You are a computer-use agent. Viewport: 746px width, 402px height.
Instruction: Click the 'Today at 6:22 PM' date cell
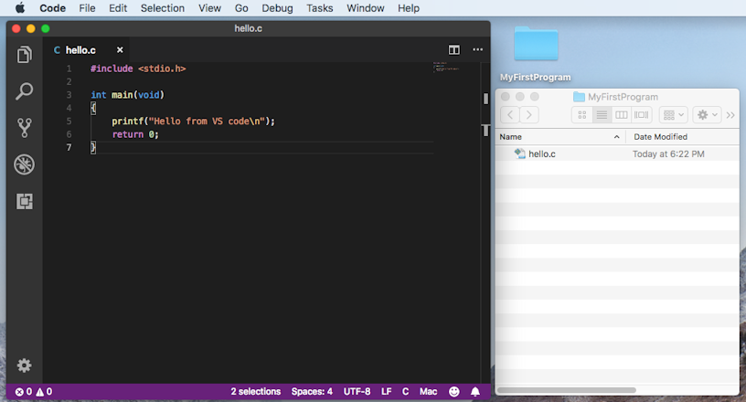tap(668, 153)
